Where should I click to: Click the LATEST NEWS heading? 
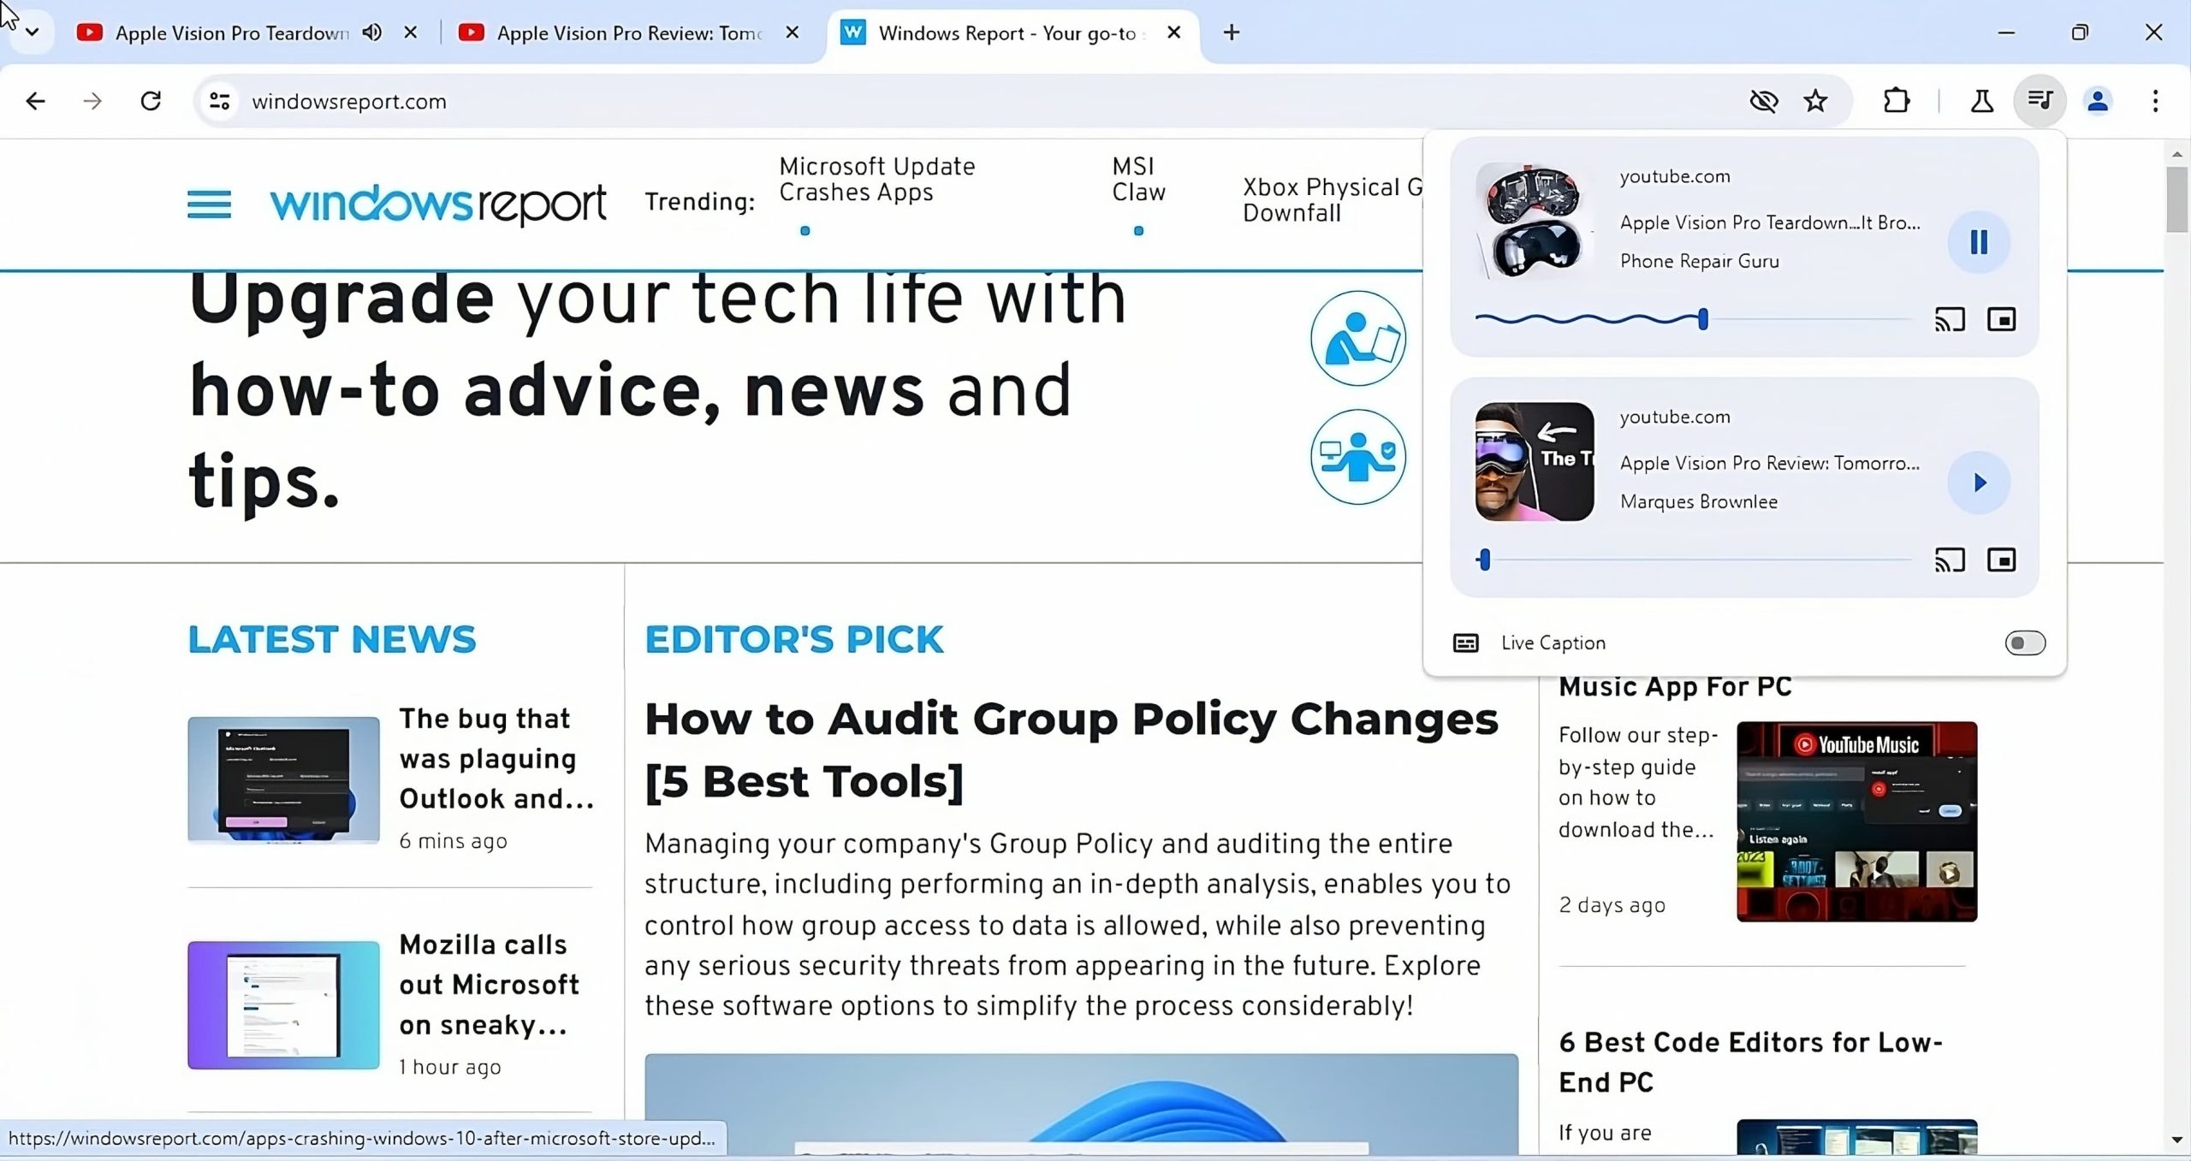(x=332, y=639)
